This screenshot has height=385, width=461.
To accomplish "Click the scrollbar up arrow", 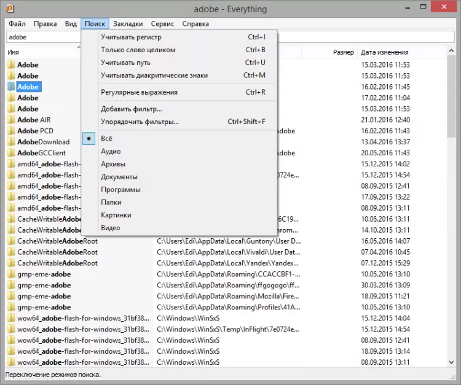I will (x=451, y=51).
